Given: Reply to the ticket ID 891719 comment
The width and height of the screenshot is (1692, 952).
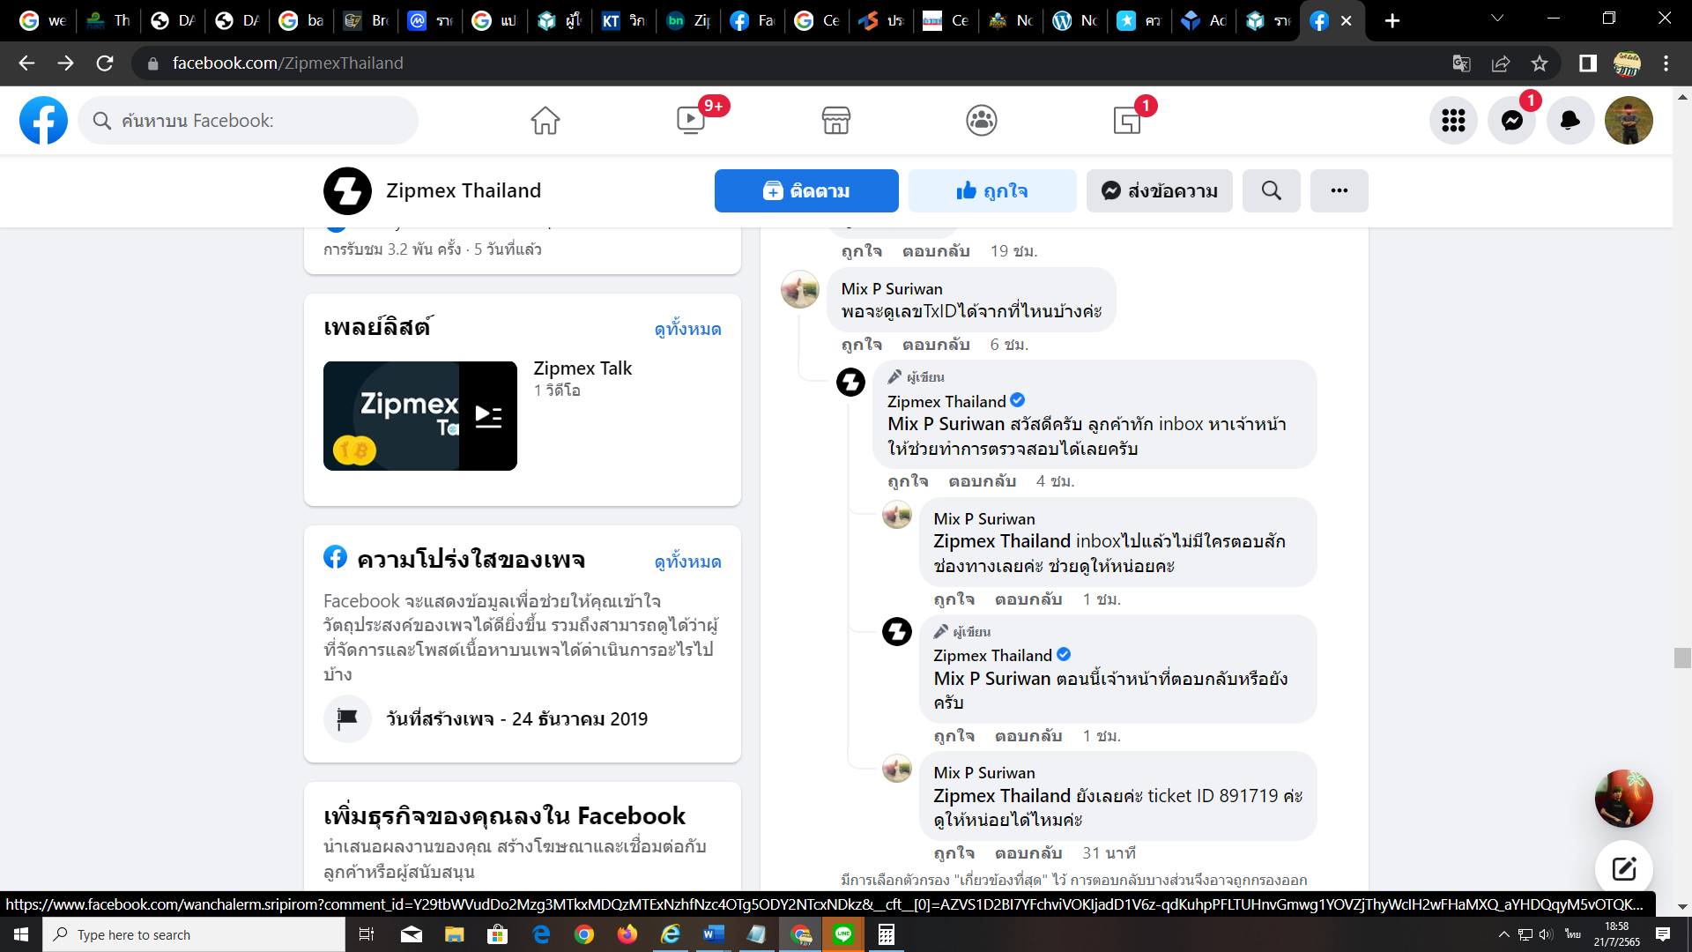Looking at the screenshot, I should pyautogui.click(x=1028, y=853).
